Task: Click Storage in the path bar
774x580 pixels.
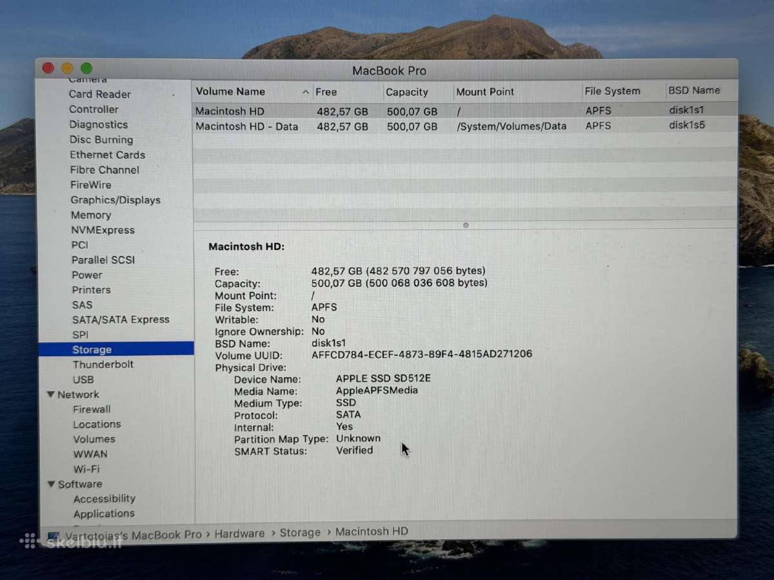Action: pos(300,532)
